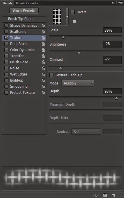124x198 pixels.
Task: Toggle lock icon for Scattering
Action: 43,32
